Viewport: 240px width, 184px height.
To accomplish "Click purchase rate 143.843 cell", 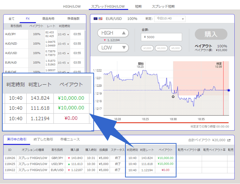I will pos(75,158).
